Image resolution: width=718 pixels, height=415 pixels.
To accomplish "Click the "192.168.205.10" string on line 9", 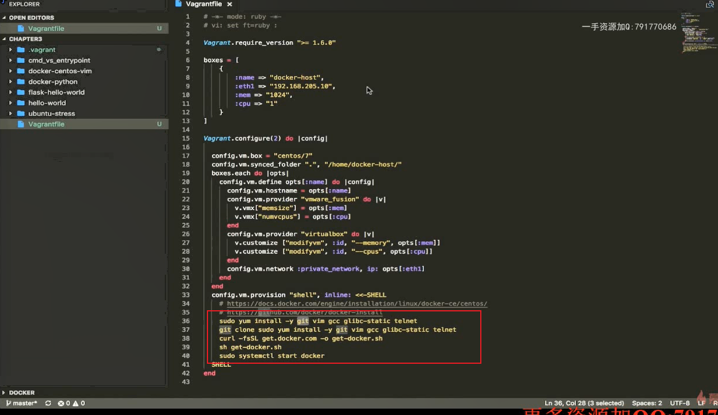I will point(301,86).
